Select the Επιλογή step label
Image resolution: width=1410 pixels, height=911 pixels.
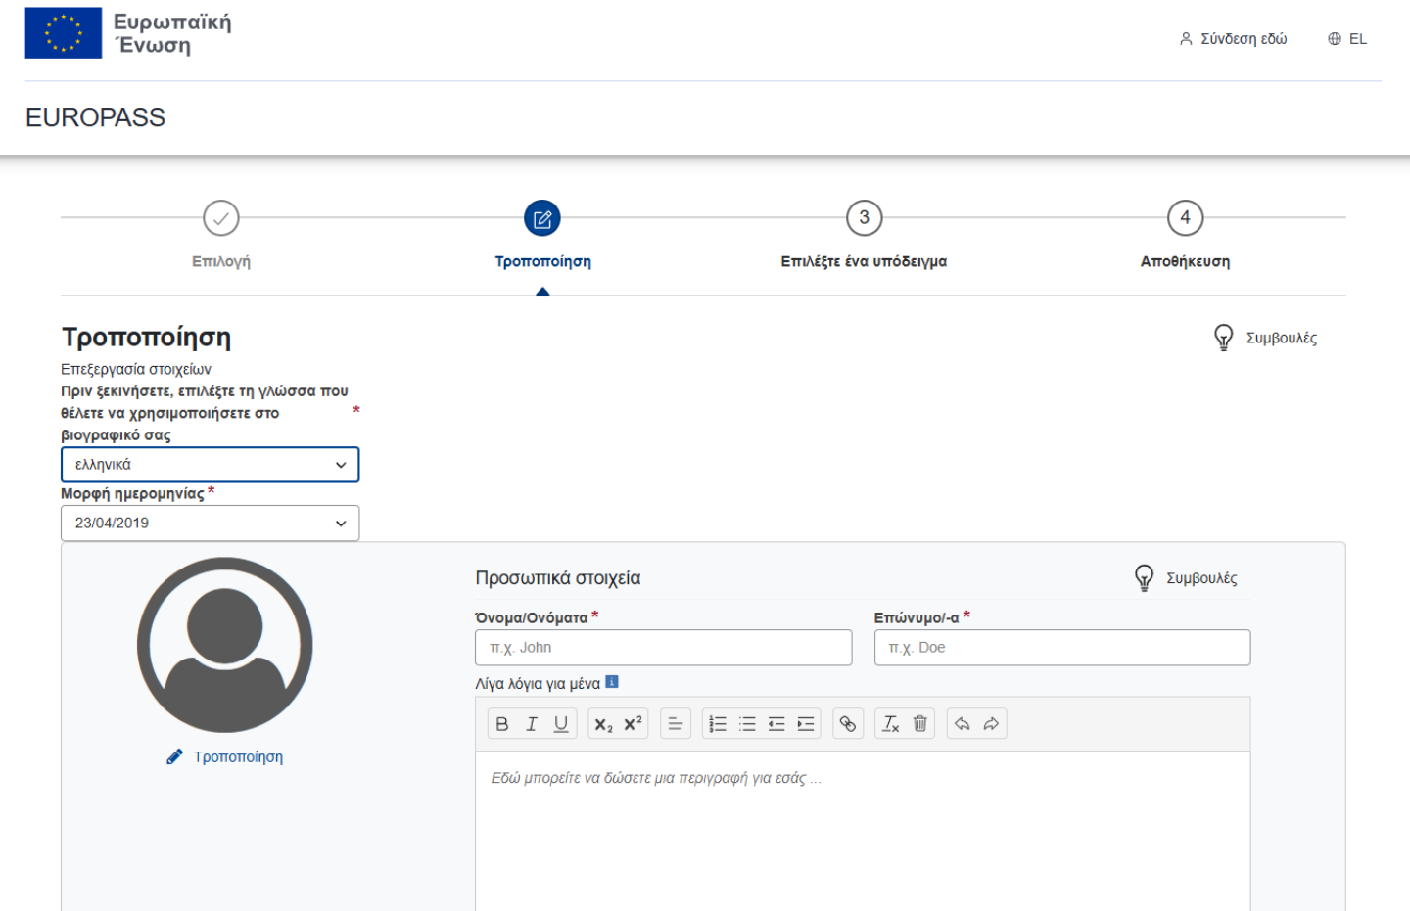(x=221, y=262)
